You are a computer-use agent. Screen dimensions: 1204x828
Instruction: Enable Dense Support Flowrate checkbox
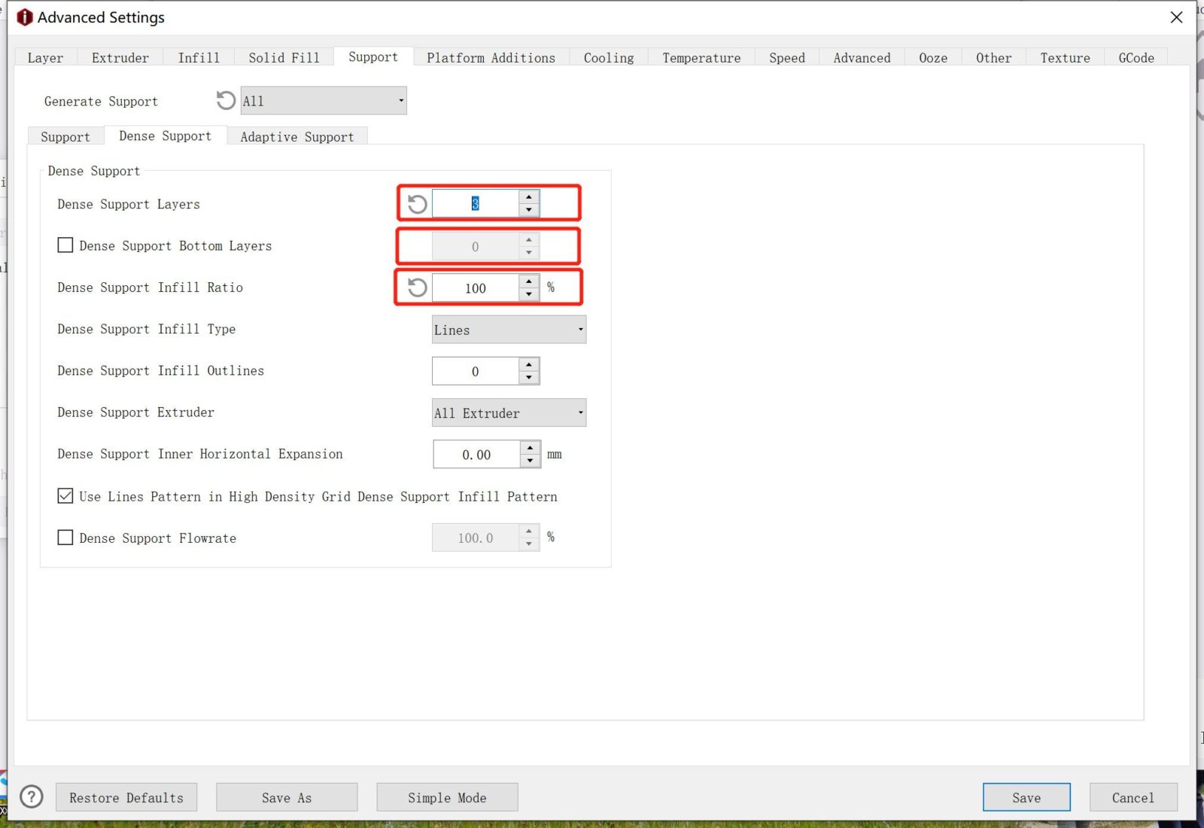tap(65, 537)
